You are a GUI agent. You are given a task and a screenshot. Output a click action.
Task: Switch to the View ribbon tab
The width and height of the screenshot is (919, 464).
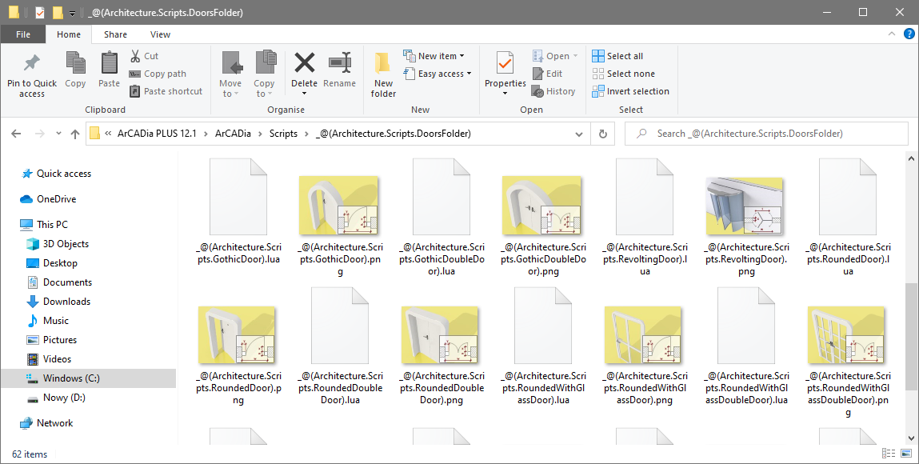[x=160, y=34]
